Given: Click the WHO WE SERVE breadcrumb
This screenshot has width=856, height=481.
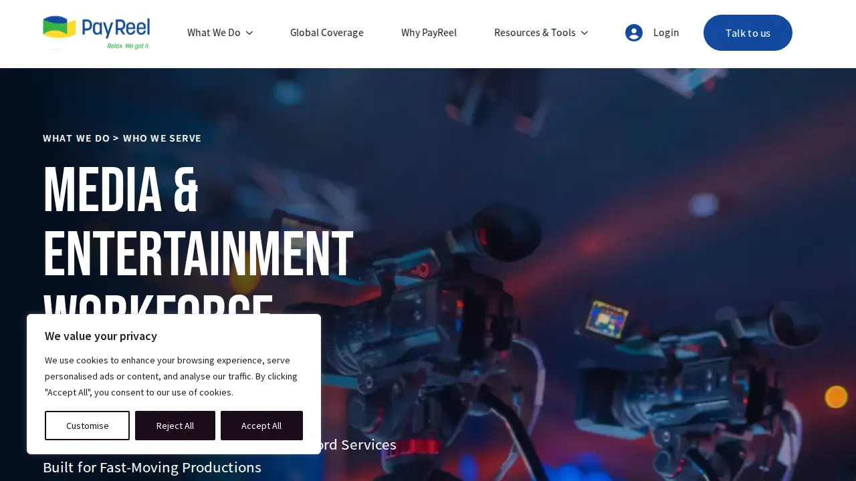Looking at the screenshot, I should (x=162, y=138).
